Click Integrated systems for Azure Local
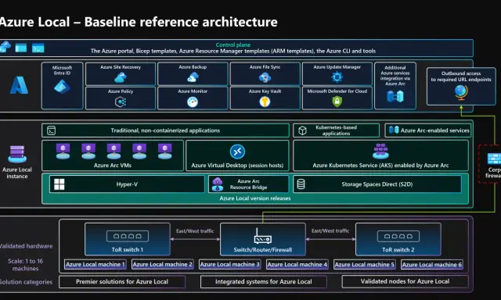Image resolution: width=501 pixels, height=300 pixels. [x=264, y=282]
